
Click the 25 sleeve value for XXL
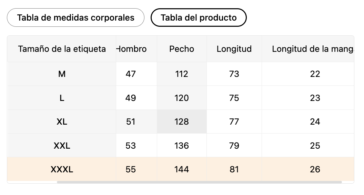(x=315, y=146)
